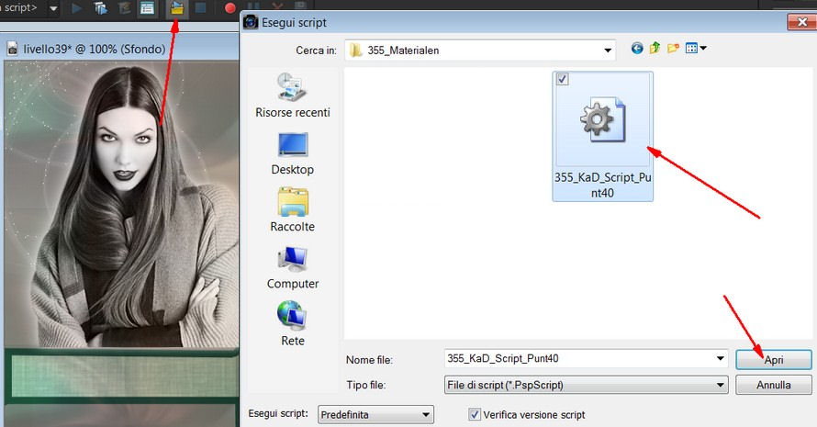This screenshot has height=427, width=817.
Task: Open Risorse recenti in places bar
Action: point(292,96)
